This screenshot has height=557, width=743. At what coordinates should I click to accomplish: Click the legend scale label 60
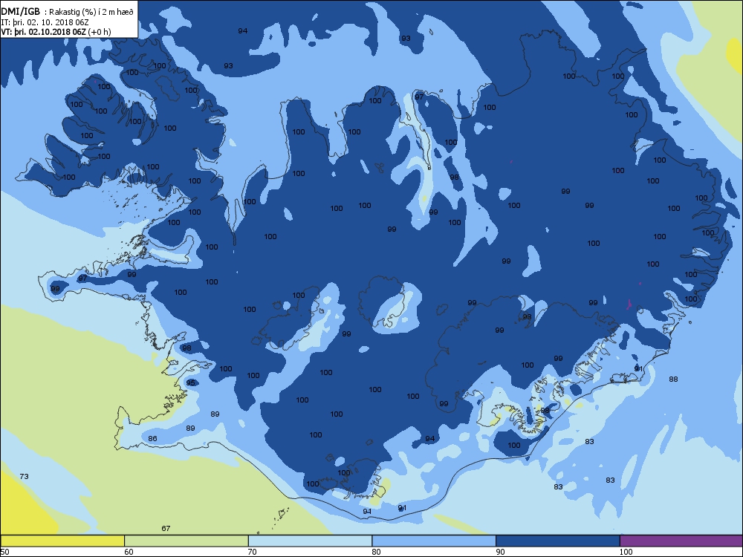pyautogui.click(x=129, y=551)
